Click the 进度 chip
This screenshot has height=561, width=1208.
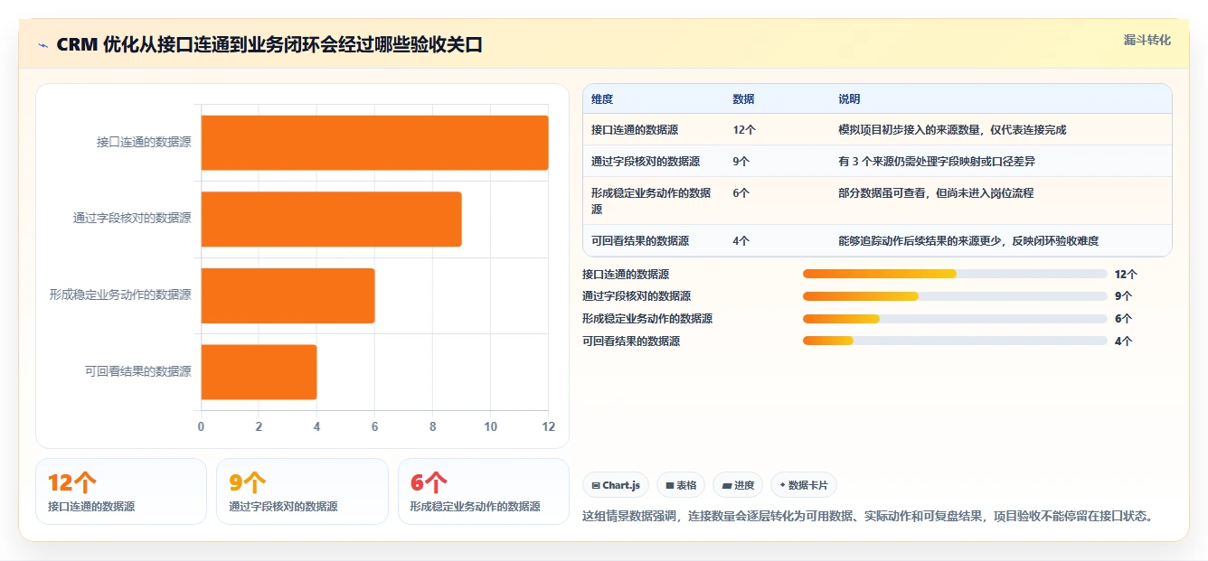tap(738, 485)
